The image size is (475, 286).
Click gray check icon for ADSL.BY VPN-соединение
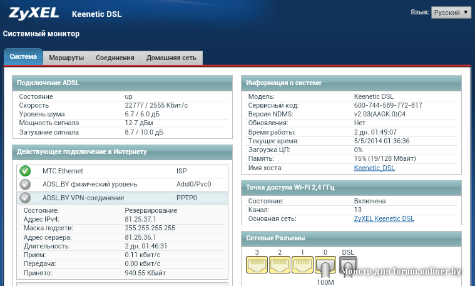[25, 198]
